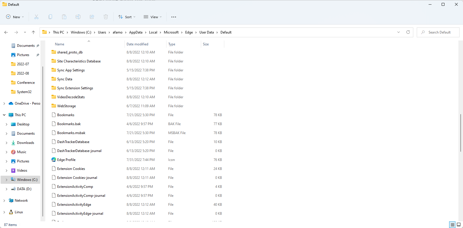Open the See more ellipsis menu

[x=174, y=17]
